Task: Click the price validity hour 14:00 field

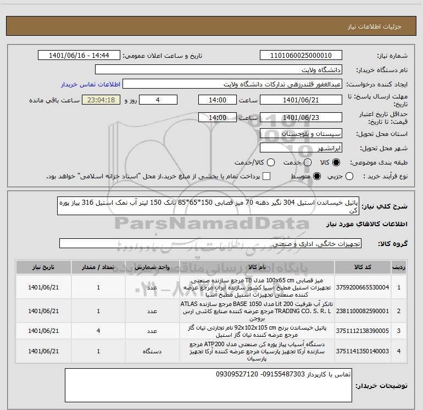Action: point(218,117)
